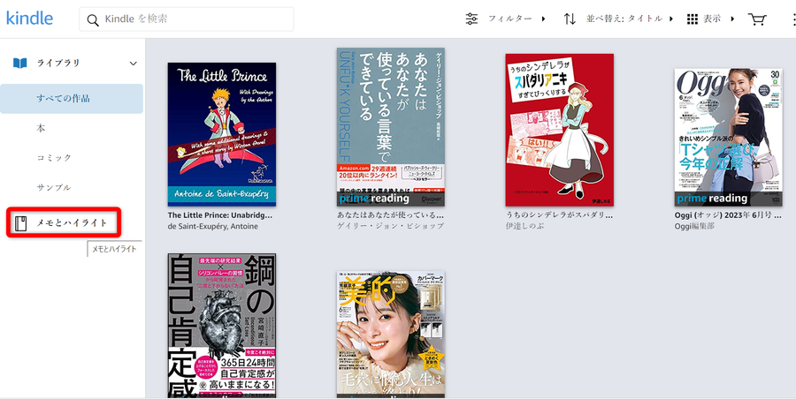Select コミック category in sidebar
796x399 pixels.
point(54,158)
